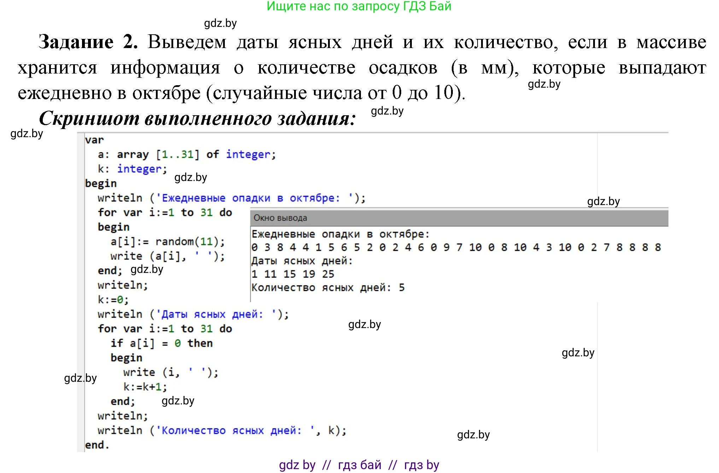Click the final 'end.' line of code
The width and height of the screenshot is (719, 473).
pos(97,445)
